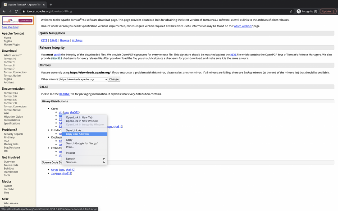
Task: Select Copy Link Address menu entry
Action: coord(85,134)
